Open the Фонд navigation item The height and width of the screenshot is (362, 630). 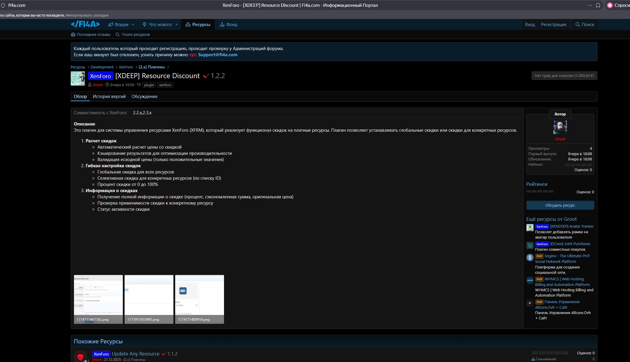pos(228,25)
